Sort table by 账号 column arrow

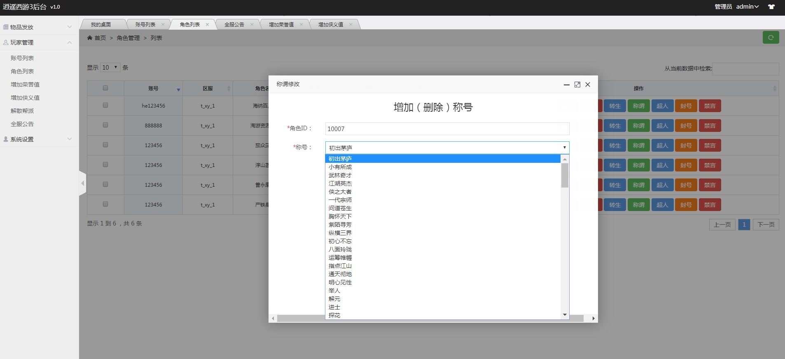coord(178,89)
